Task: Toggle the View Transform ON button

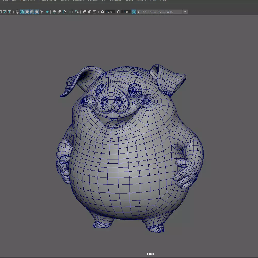Action: [134, 12]
